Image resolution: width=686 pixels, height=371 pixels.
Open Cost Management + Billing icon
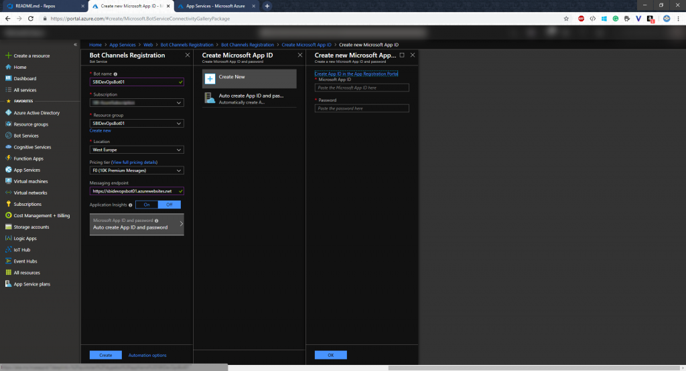click(x=8, y=215)
